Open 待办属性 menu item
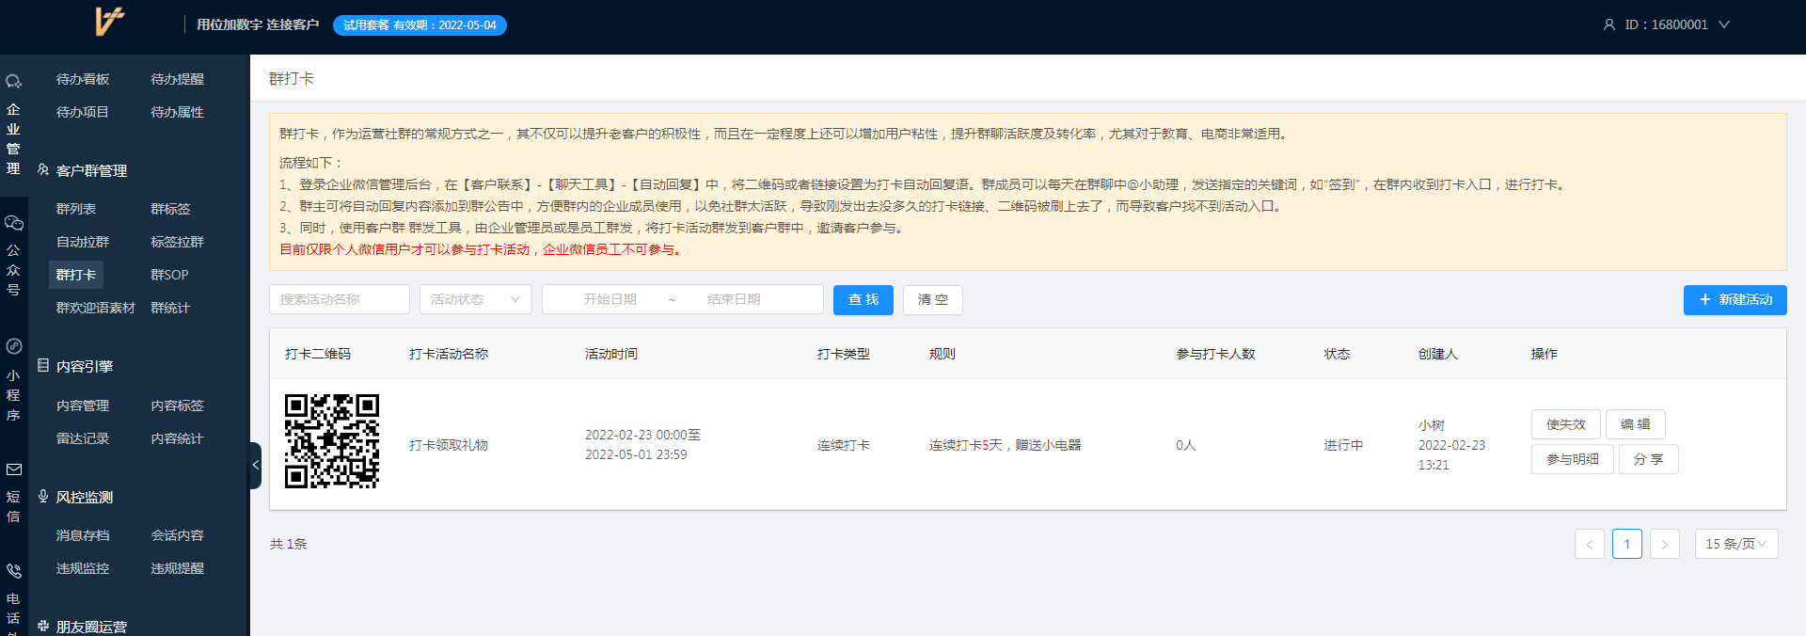This screenshot has width=1806, height=636. click(178, 112)
